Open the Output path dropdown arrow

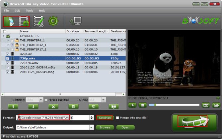[92, 127]
